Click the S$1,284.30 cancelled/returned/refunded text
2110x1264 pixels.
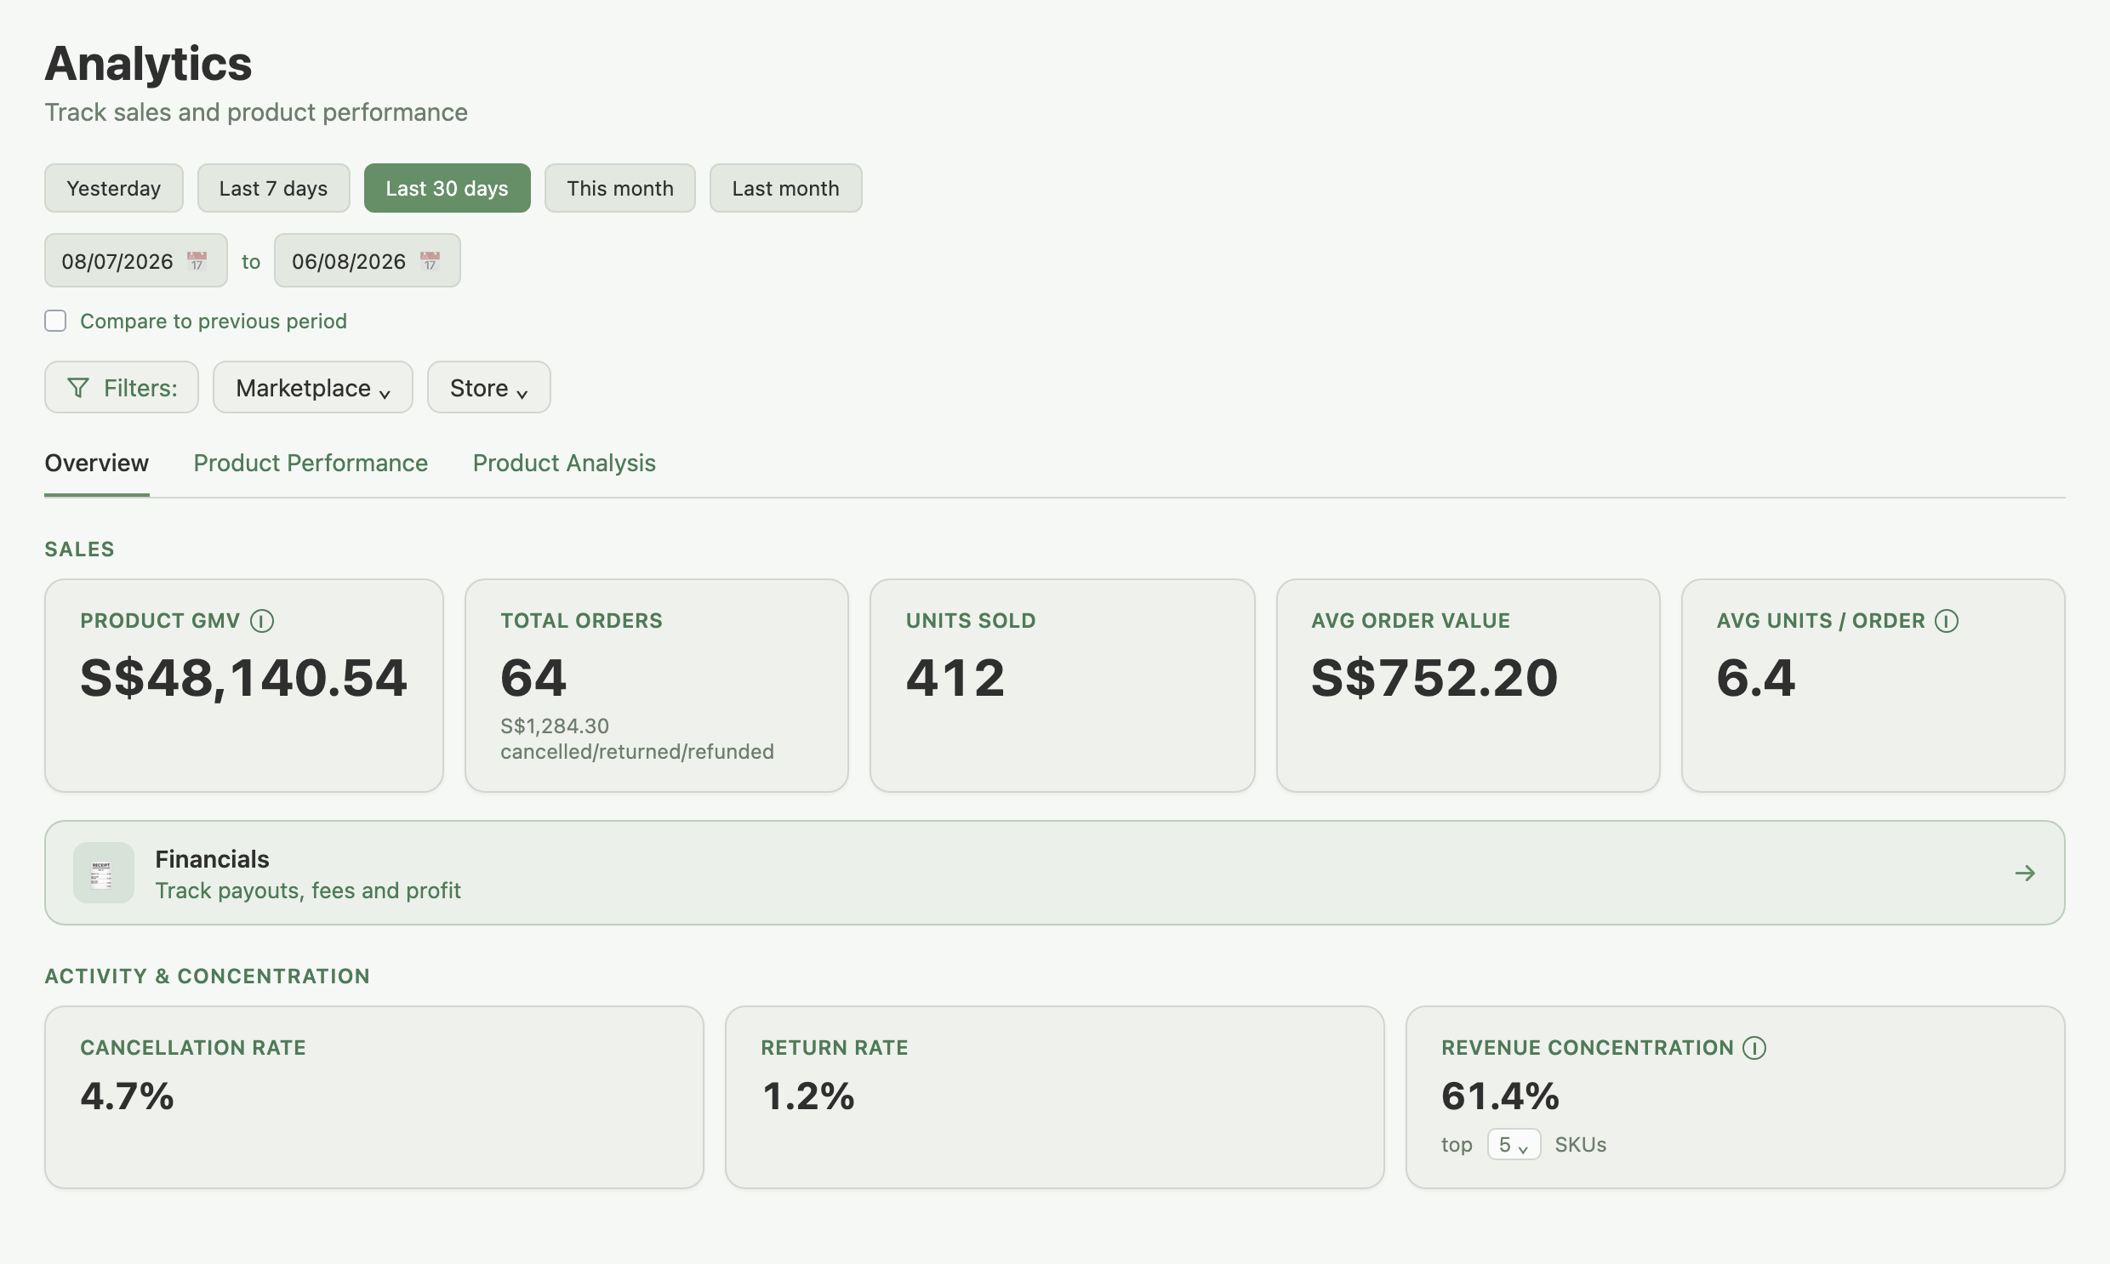(637, 738)
